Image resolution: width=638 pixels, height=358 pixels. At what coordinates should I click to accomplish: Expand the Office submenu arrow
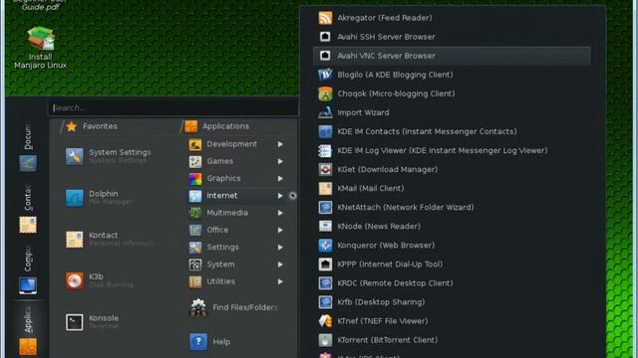[x=280, y=230]
